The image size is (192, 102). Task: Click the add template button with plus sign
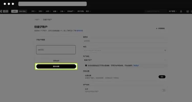[x=160, y=28]
